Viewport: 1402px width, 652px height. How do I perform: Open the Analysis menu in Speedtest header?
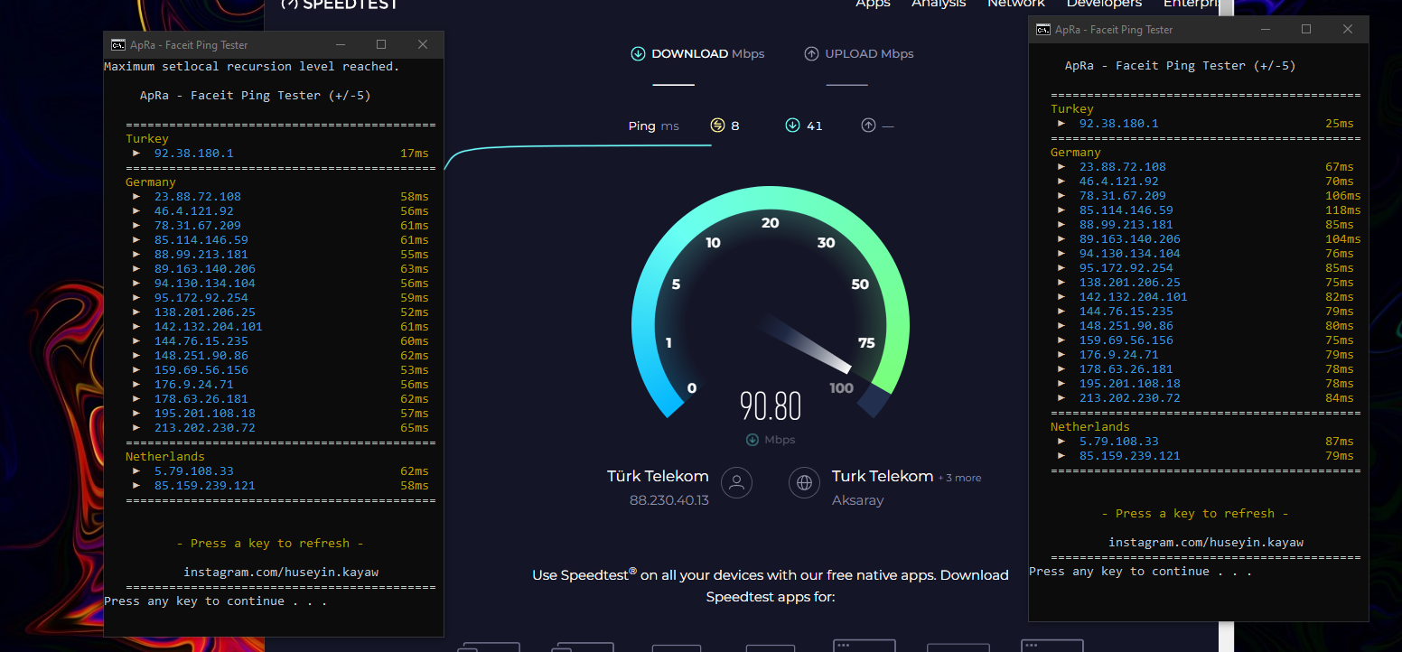939,5
